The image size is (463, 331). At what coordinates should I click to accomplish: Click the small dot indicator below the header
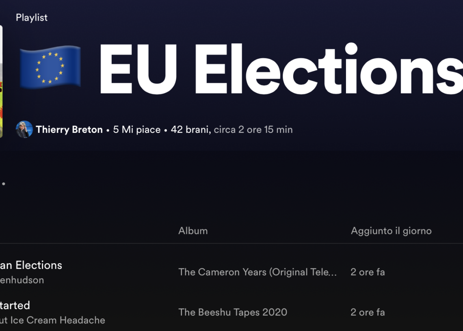[x=4, y=184]
